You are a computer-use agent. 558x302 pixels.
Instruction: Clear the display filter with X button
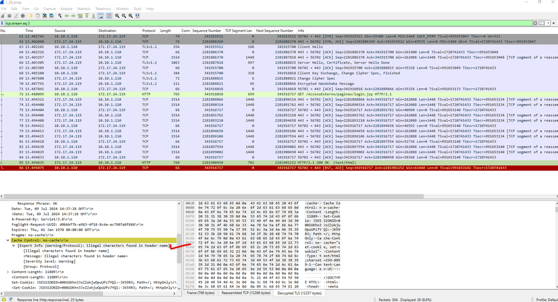click(x=535, y=23)
